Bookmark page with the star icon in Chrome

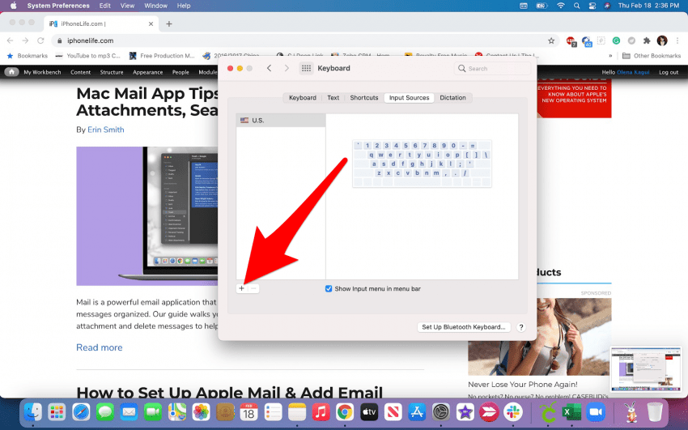tap(551, 40)
